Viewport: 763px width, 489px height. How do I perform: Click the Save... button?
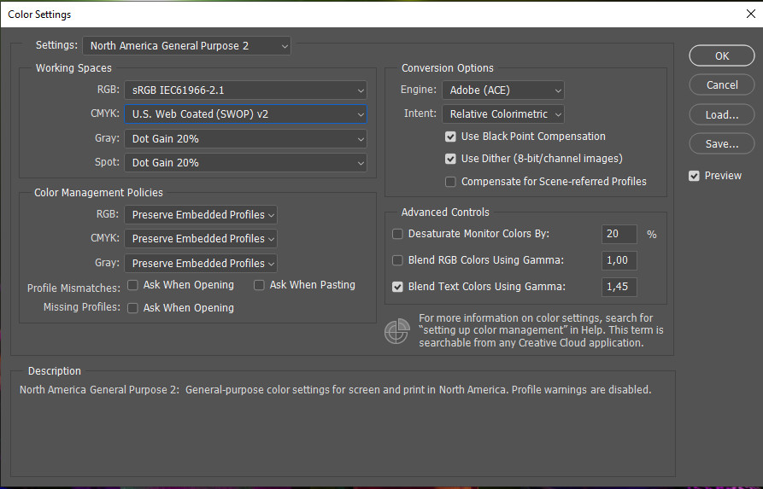722,144
